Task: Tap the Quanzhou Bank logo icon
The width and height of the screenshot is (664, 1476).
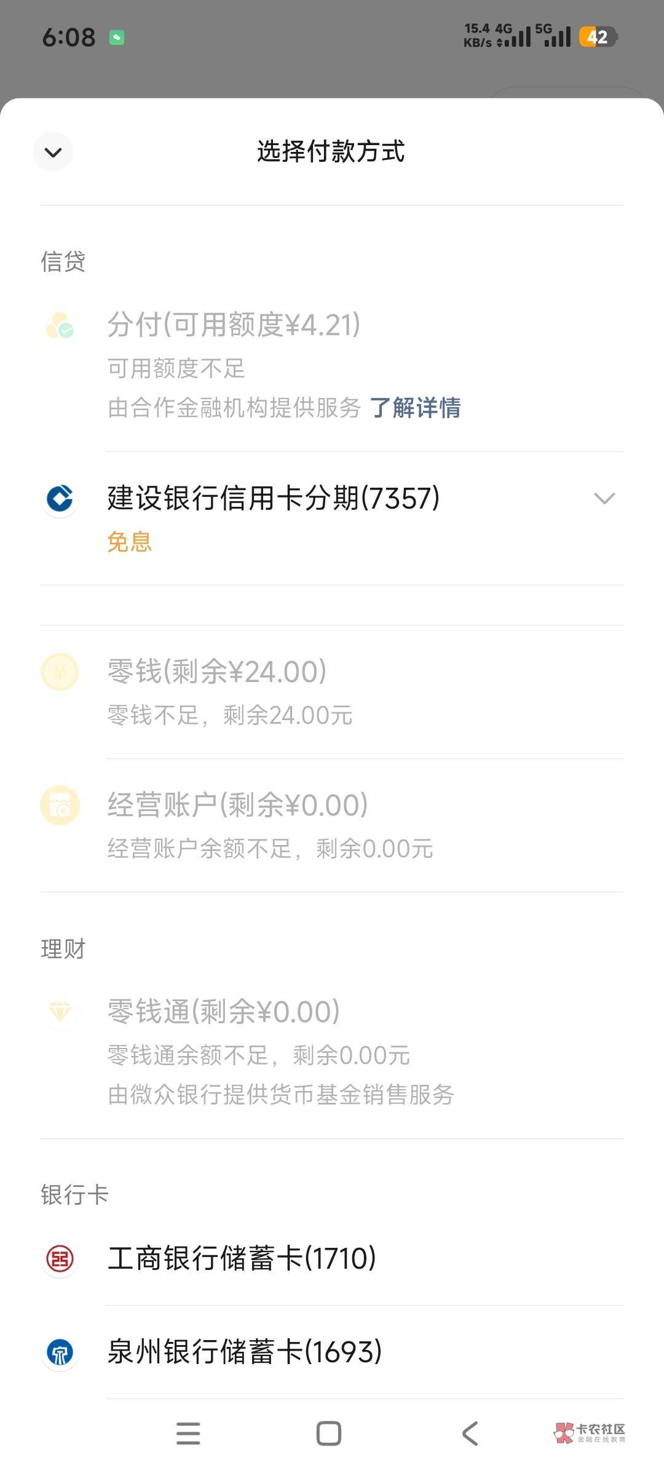Action: 60,1352
